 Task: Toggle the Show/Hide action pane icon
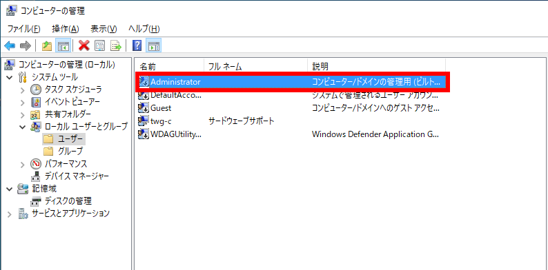click(x=153, y=45)
